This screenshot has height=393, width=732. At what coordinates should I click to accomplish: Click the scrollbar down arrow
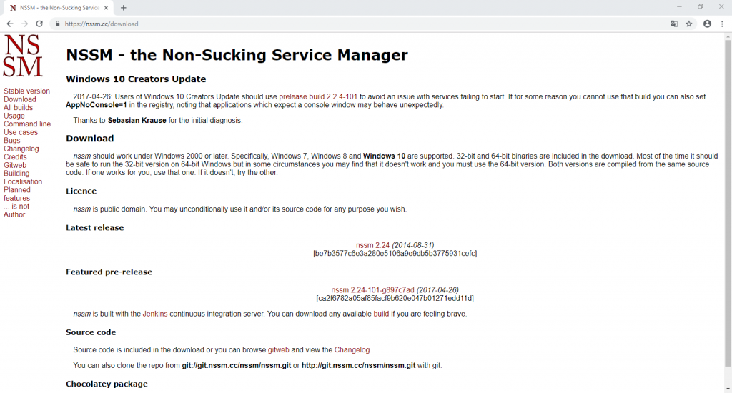[x=728, y=389]
